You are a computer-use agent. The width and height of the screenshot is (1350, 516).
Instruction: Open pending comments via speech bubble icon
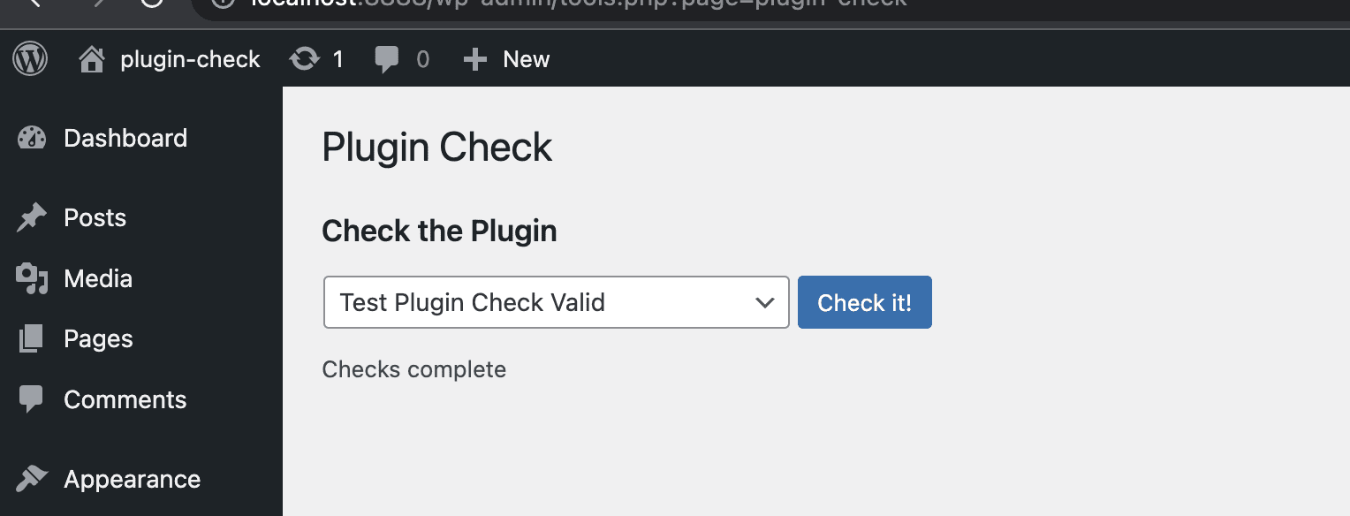coord(387,58)
